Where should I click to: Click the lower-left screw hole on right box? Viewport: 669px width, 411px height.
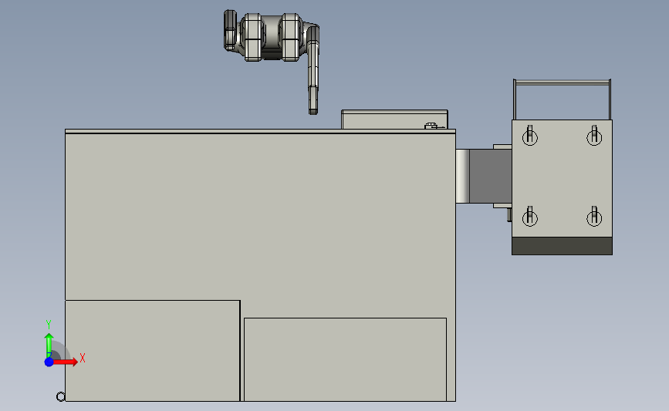coord(530,218)
